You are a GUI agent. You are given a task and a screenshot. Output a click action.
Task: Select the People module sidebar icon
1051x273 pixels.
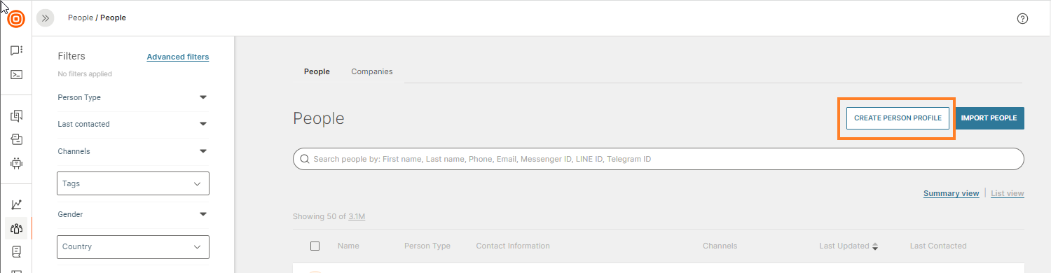tap(16, 227)
